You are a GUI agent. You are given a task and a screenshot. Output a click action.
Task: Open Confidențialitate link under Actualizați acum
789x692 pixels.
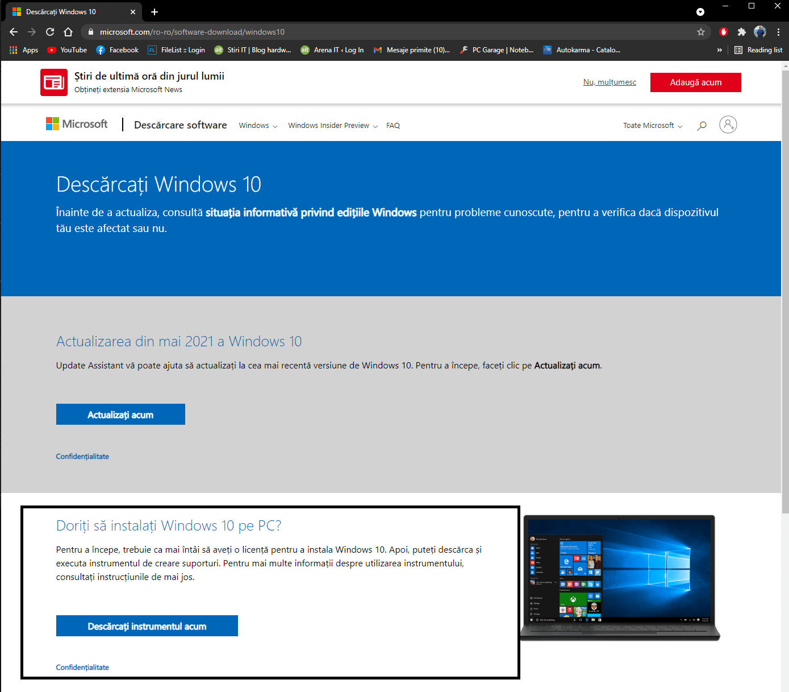click(82, 457)
